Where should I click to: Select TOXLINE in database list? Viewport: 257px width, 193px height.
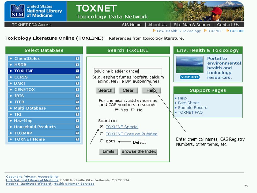(44, 71)
